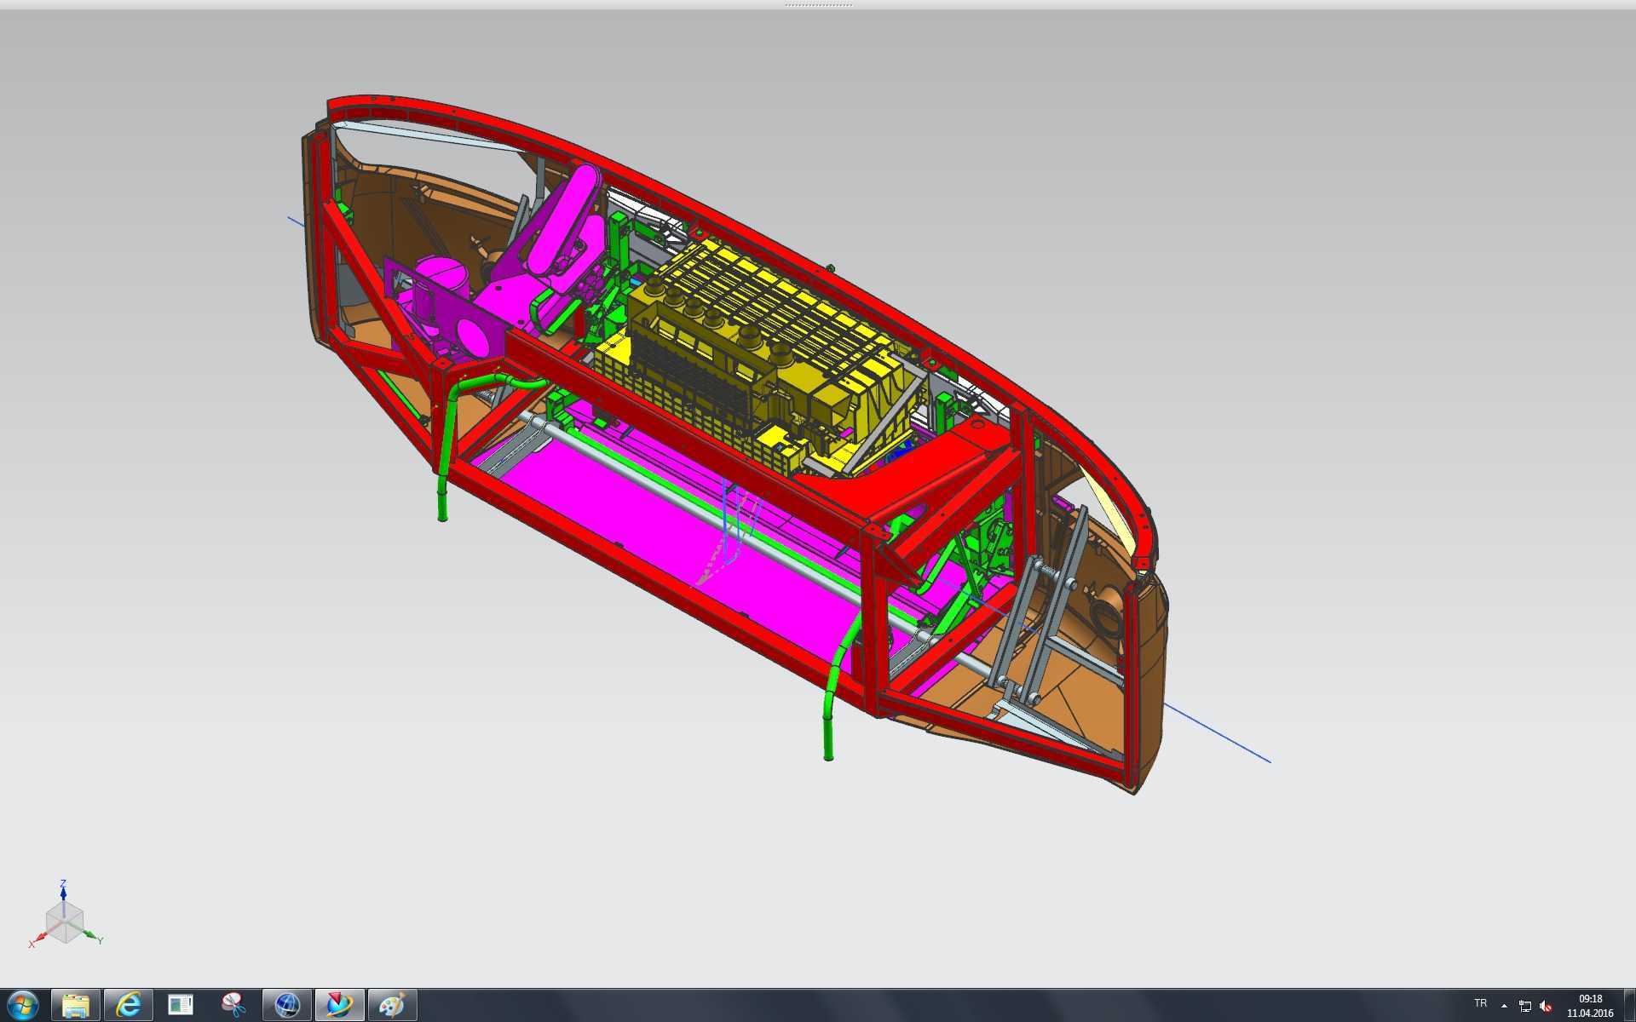The image size is (1636, 1022).
Task: Click the view triad cube
Action: click(x=65, y=923)
